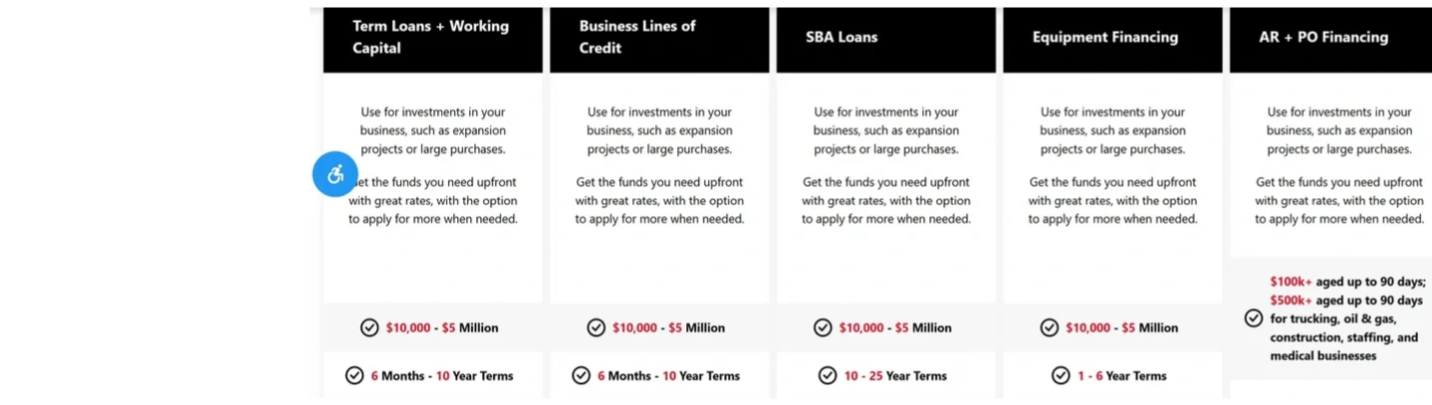Click checkmark icon beside 10 - 25 Year Terms
The image size is (1432, 405).
pos(828,375)
